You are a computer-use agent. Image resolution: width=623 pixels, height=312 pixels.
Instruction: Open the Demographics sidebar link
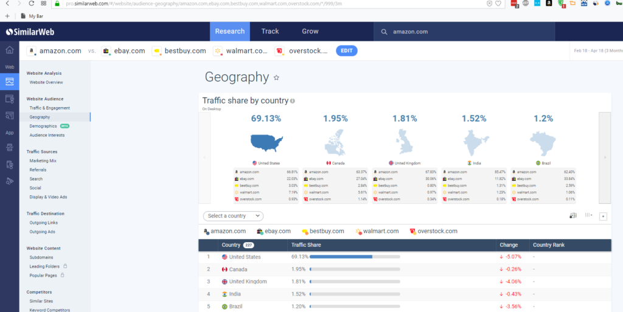(43, 126)
